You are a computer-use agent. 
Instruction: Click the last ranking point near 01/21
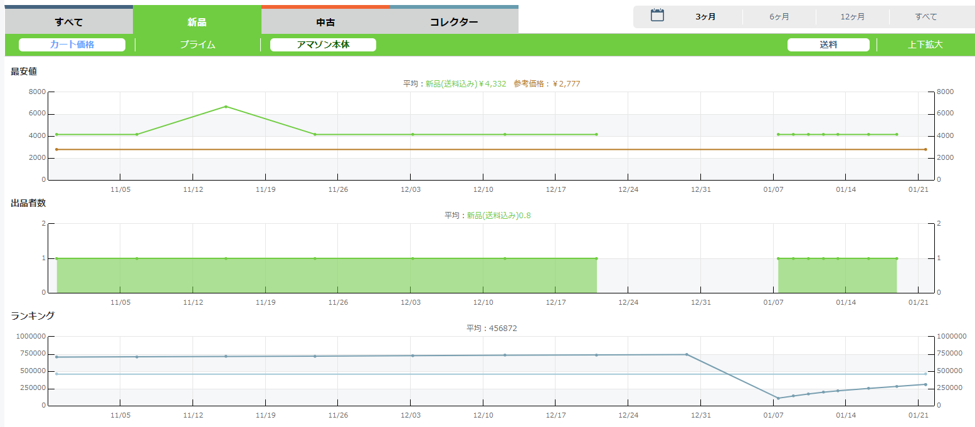click(925, 384)
